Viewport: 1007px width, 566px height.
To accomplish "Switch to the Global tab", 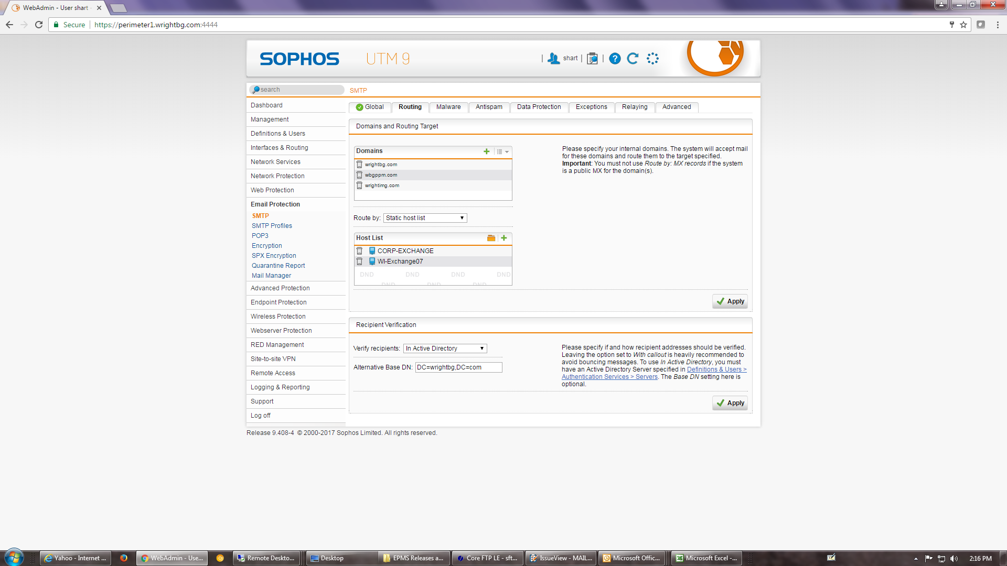I will (370, 107).
